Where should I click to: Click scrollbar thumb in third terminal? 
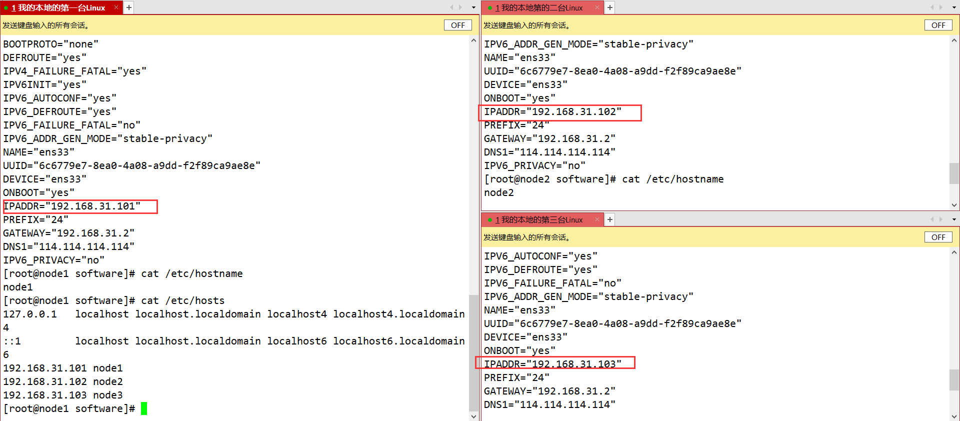(x=954, y=379)
